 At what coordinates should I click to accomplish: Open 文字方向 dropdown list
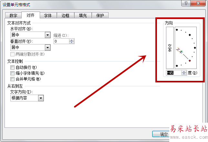coord(41,98)
